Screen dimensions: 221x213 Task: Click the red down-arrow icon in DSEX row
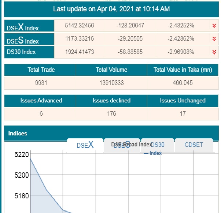214,26
